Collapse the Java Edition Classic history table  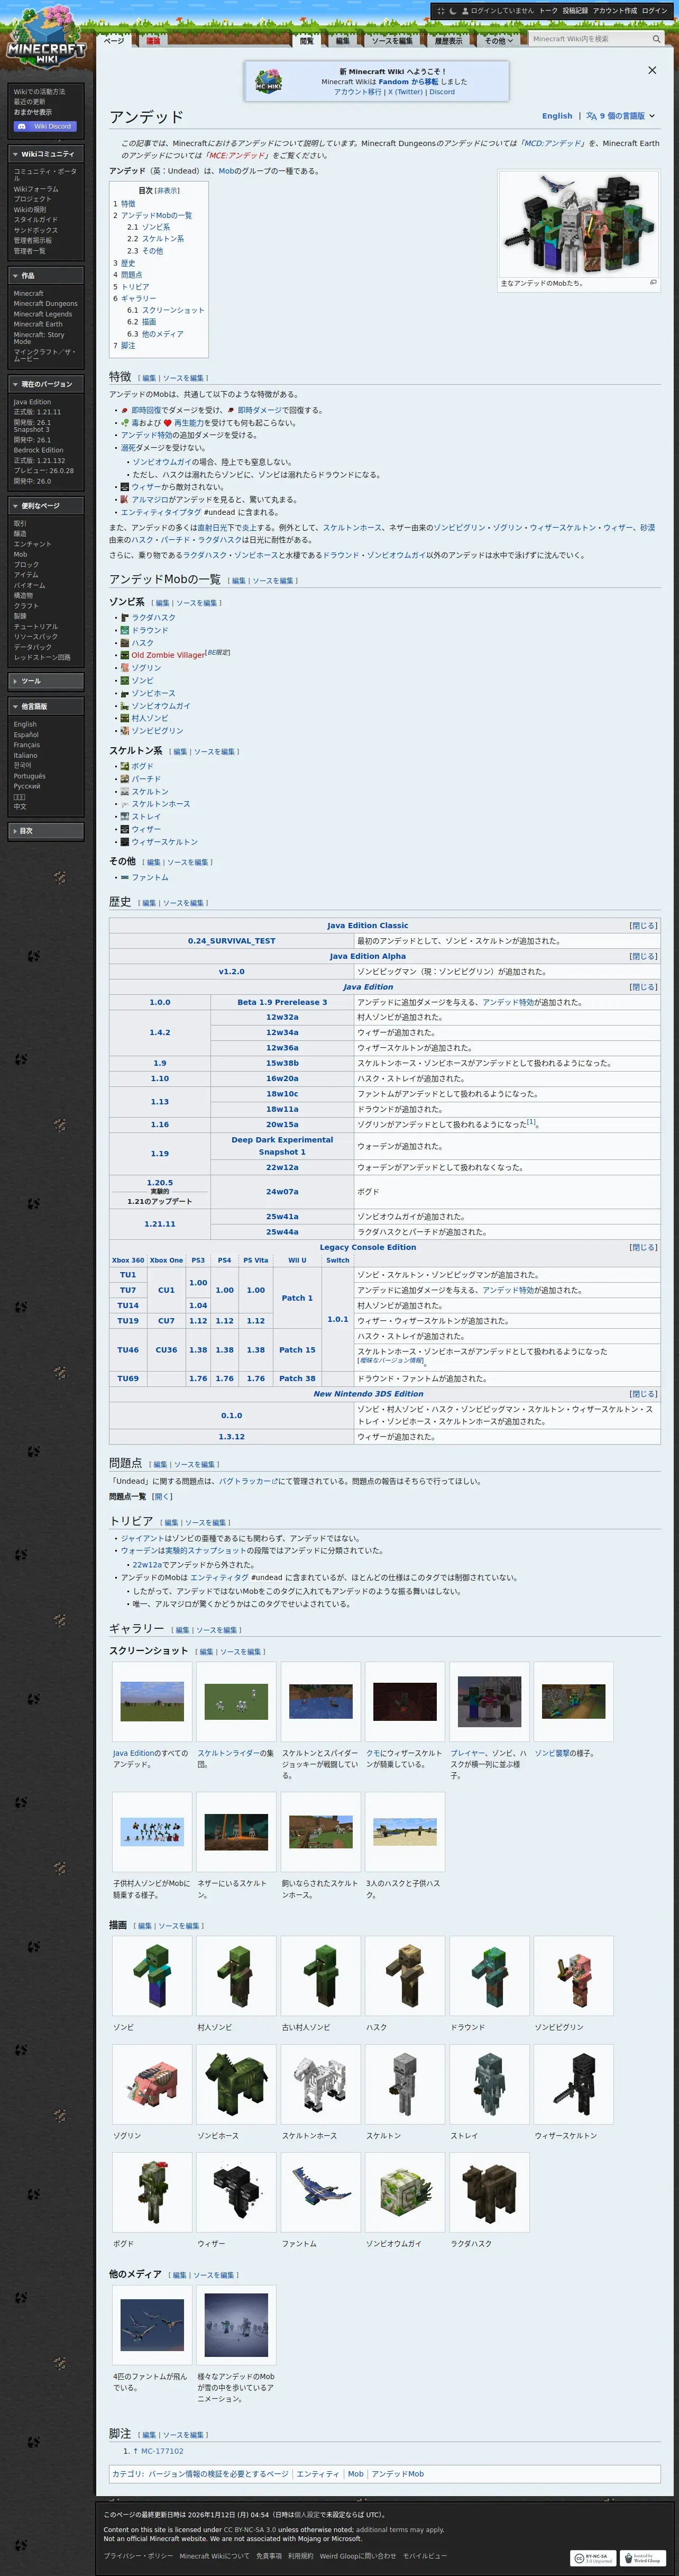(x=643, y=926)
